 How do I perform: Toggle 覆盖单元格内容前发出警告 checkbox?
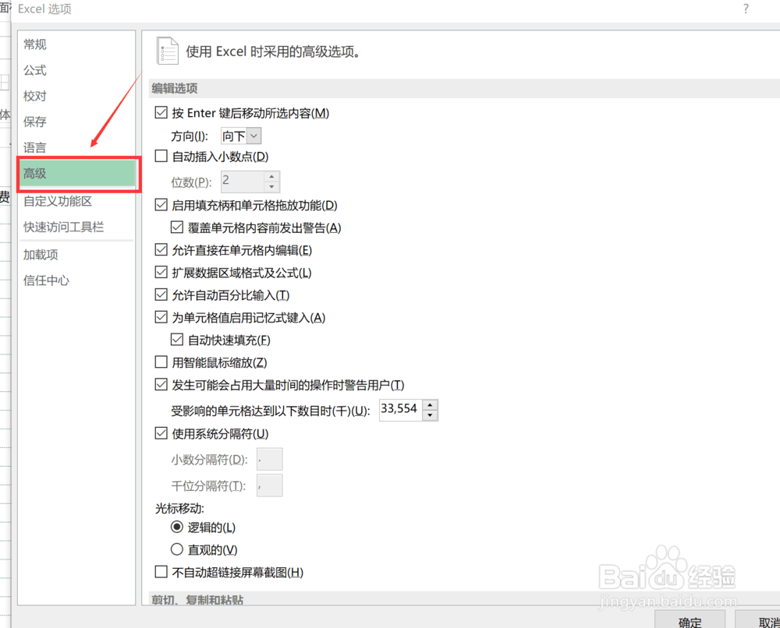tap(176, 228)
